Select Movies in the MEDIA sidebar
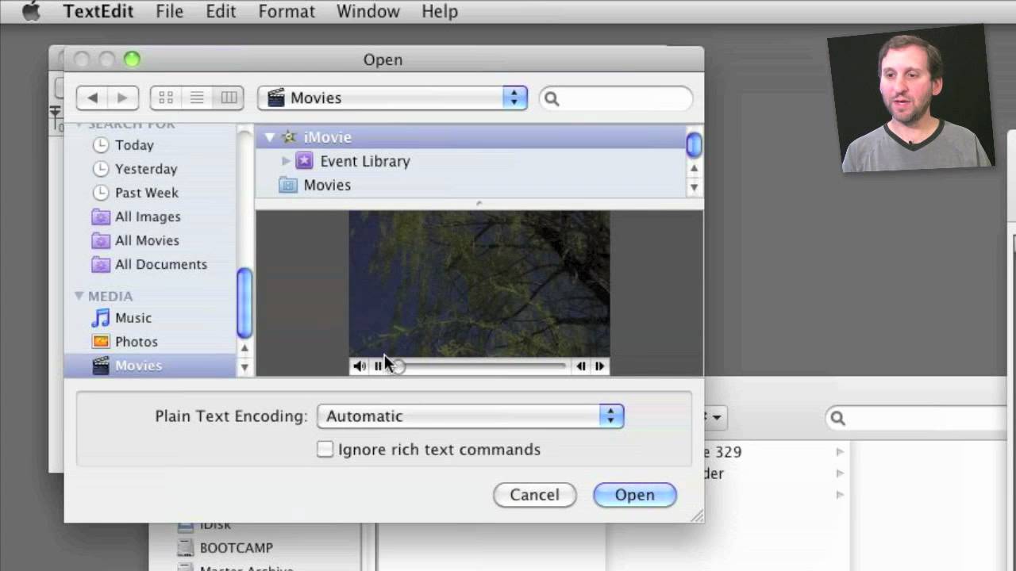 (149, 366)
